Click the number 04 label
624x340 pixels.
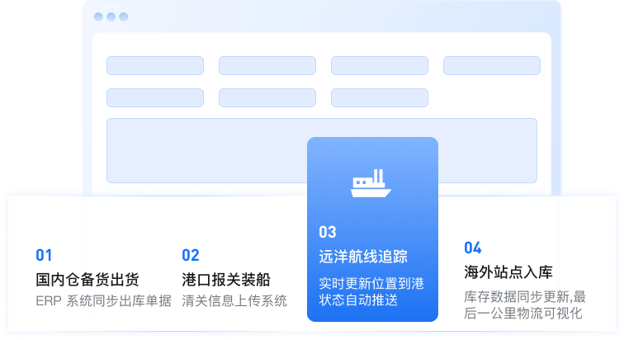tap(473, 248)
